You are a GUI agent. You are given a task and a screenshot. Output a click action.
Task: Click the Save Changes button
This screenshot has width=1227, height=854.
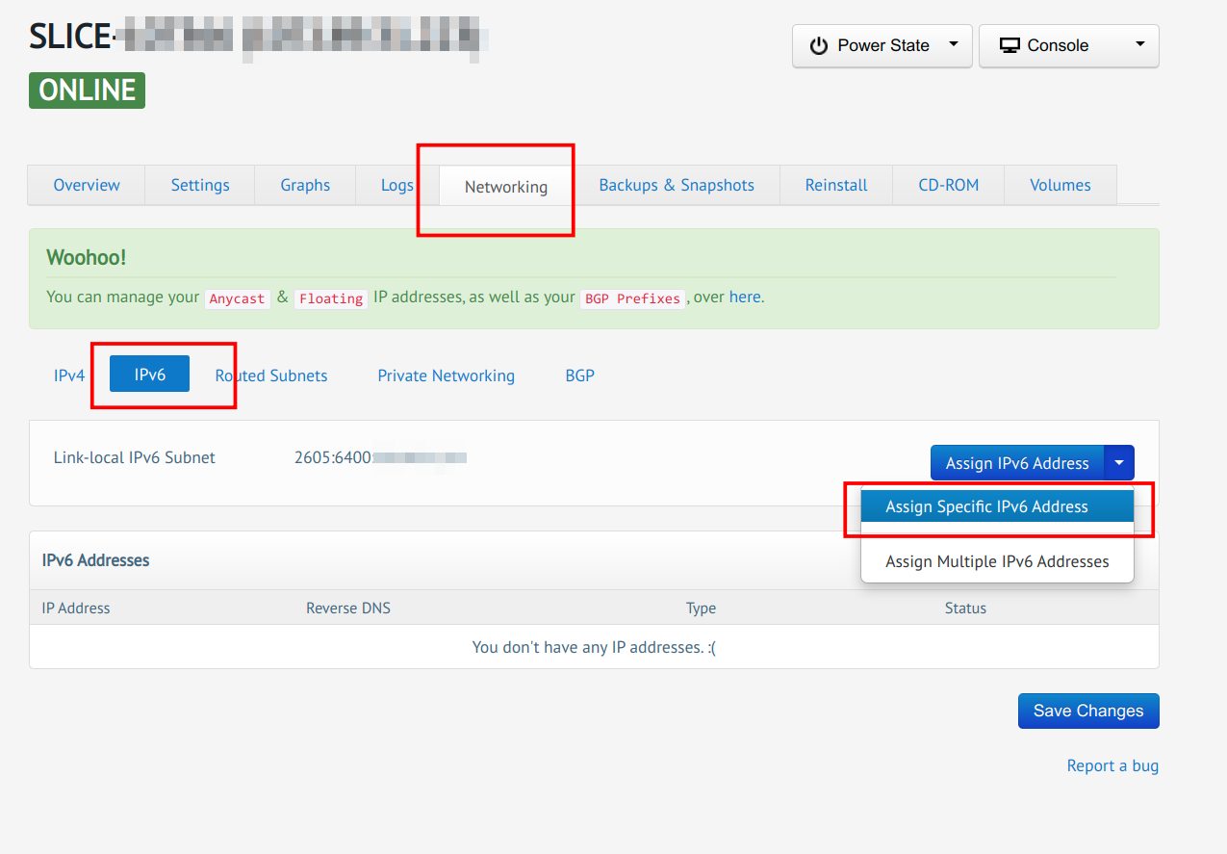[x=1088, y=711]
